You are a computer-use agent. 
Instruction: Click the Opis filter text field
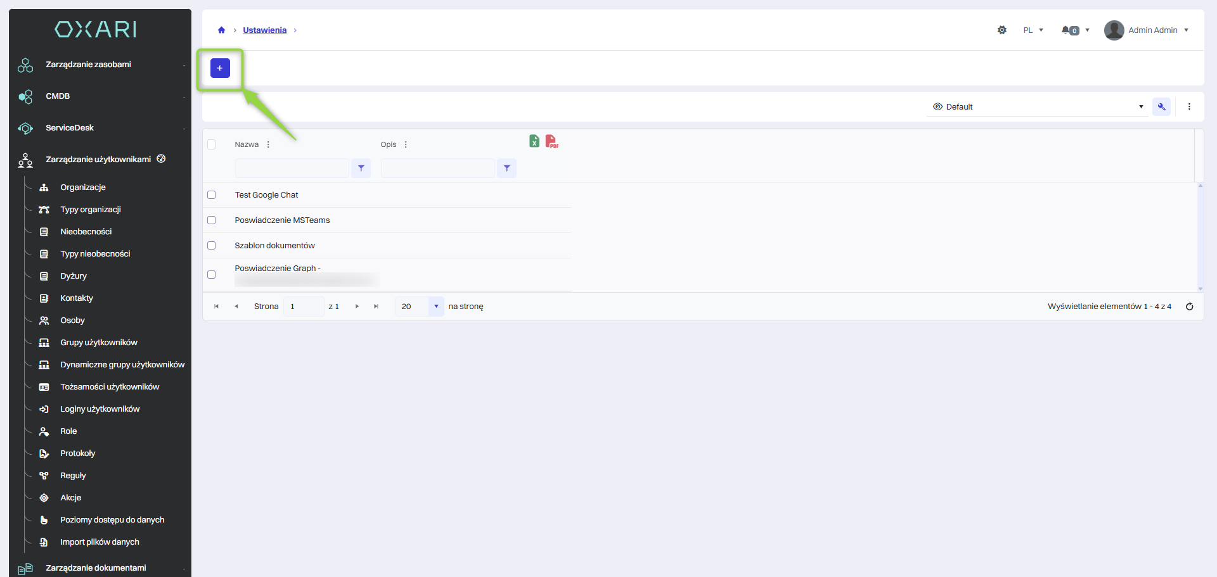tap(437, 168)
